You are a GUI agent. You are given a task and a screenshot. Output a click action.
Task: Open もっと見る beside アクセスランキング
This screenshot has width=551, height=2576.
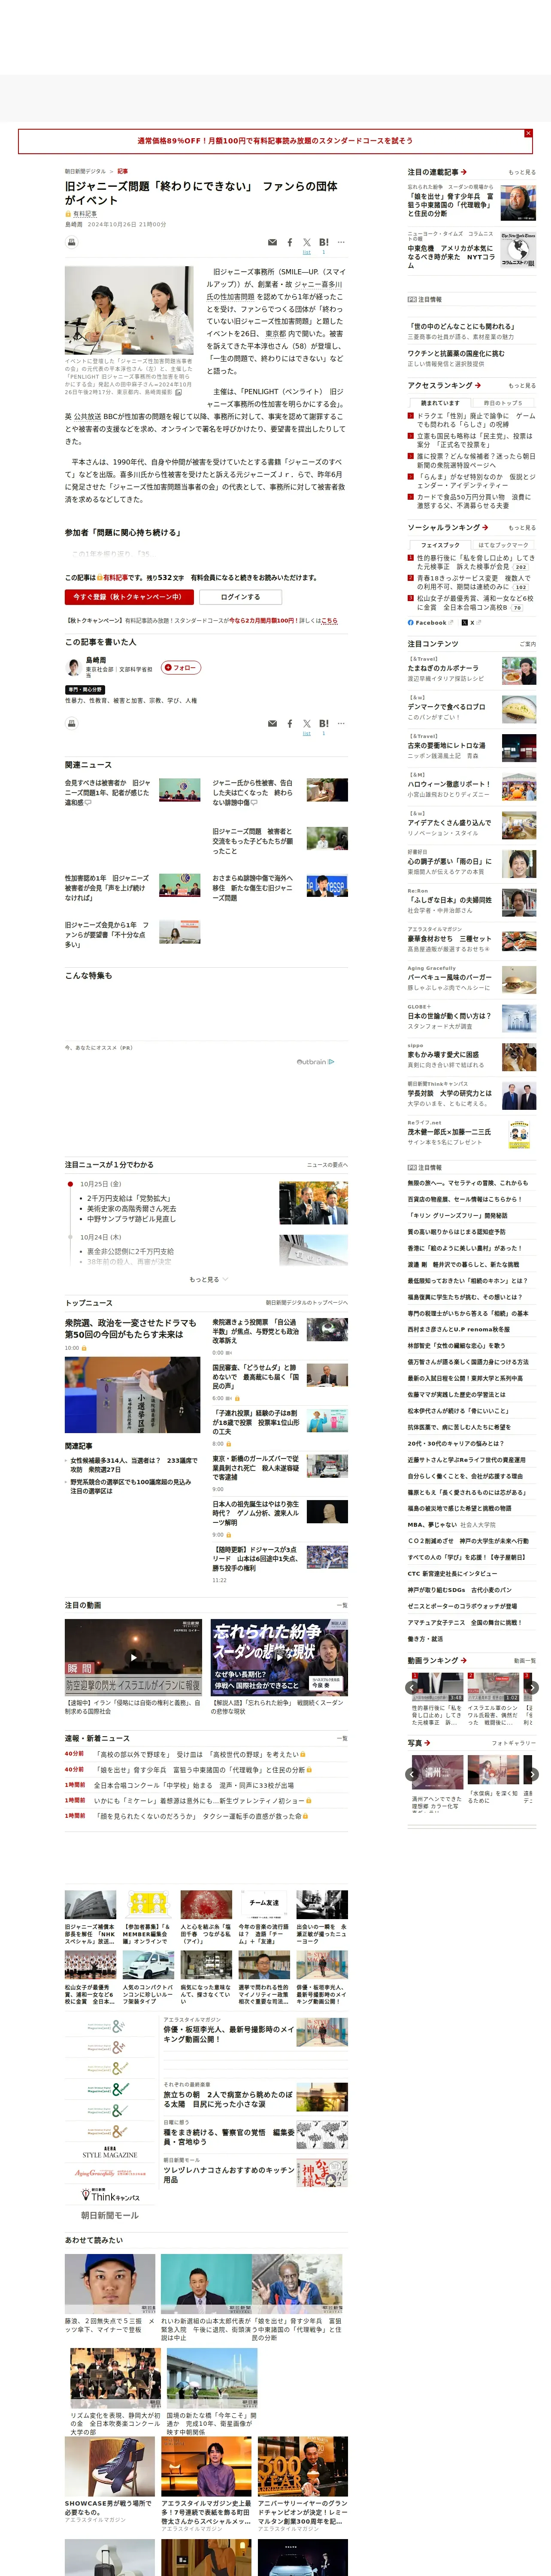(x=521, y=385)
